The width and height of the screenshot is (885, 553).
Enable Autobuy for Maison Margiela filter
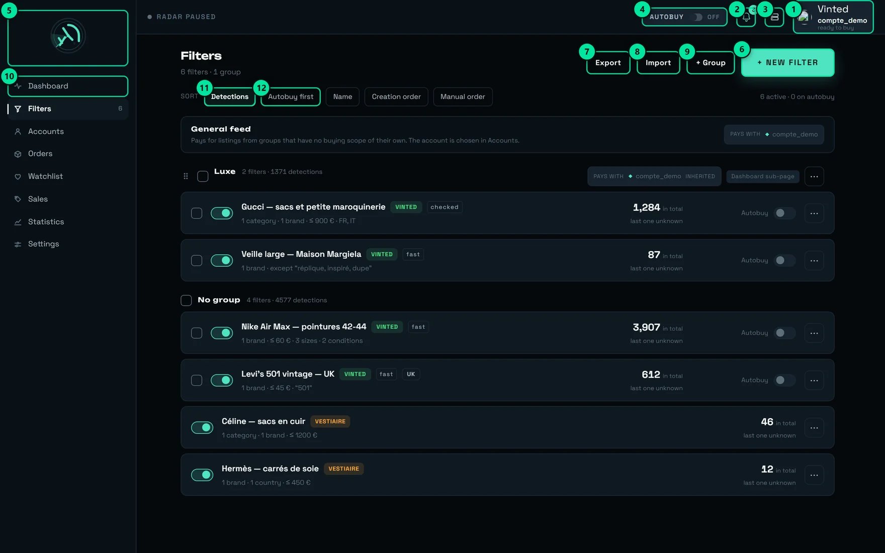[x=784, y=260]
